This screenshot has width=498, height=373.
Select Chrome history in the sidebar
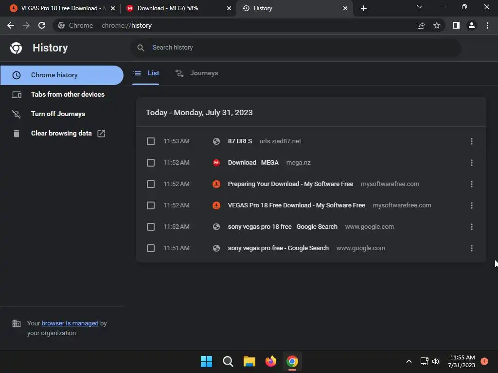tap(62, 75)
